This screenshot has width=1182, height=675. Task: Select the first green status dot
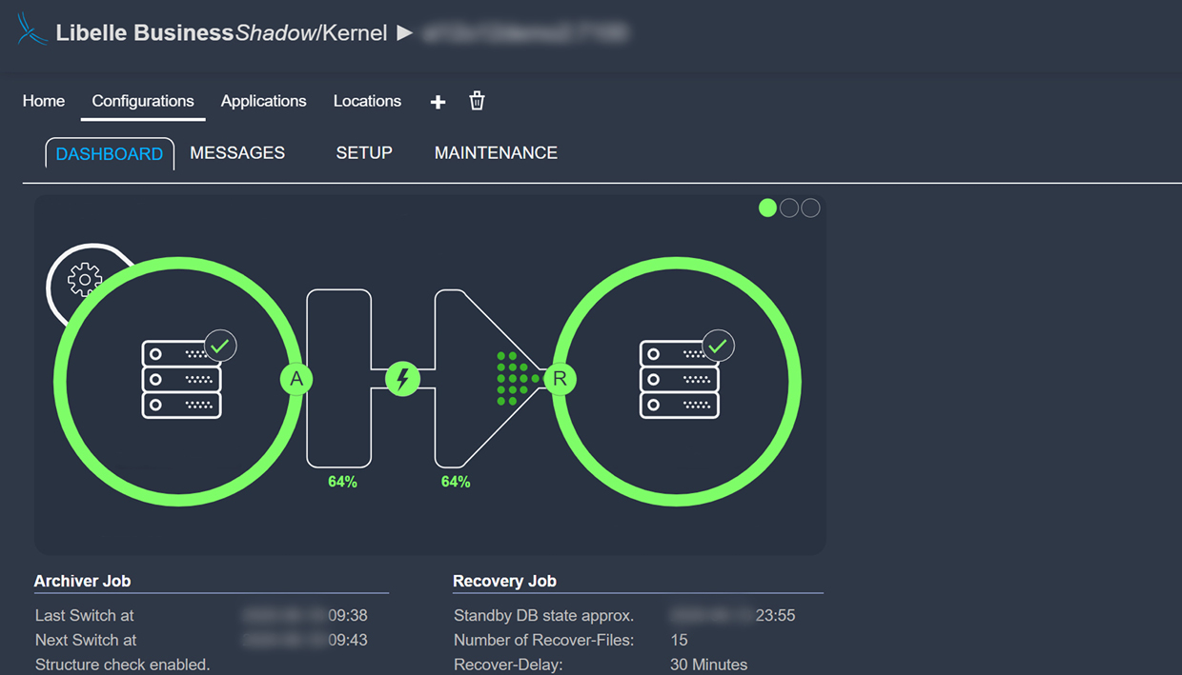[x=767, y=208]
